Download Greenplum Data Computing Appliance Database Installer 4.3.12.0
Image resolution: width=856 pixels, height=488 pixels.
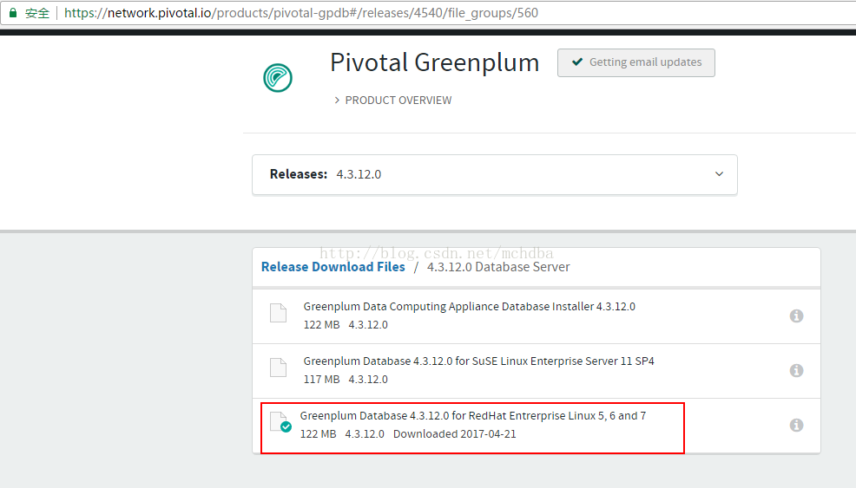coord(469,307)
